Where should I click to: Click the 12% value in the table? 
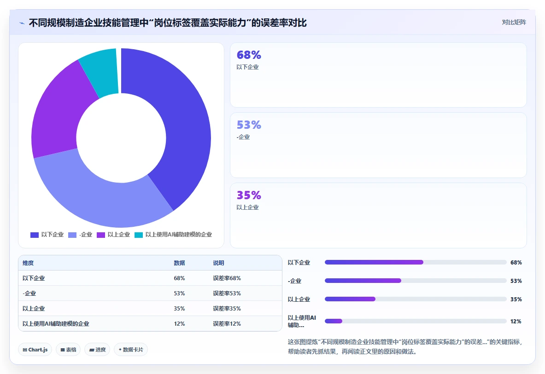pos(179,324)
